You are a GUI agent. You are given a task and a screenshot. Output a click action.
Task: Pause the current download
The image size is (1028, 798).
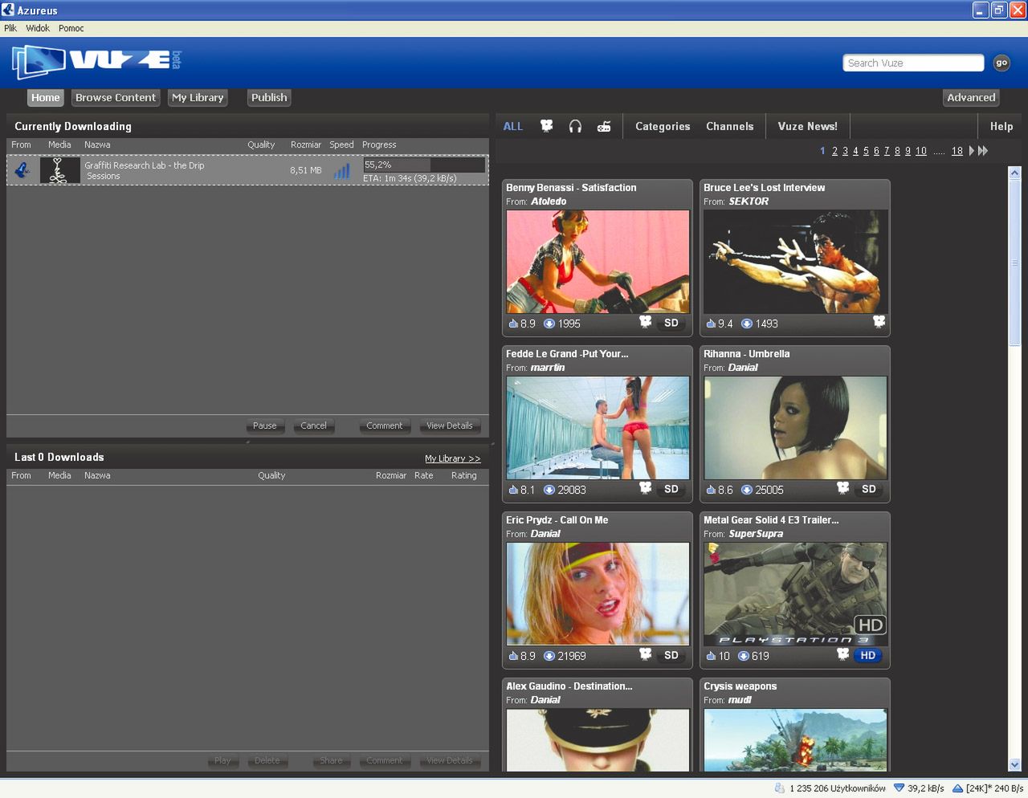pos(265,425)
